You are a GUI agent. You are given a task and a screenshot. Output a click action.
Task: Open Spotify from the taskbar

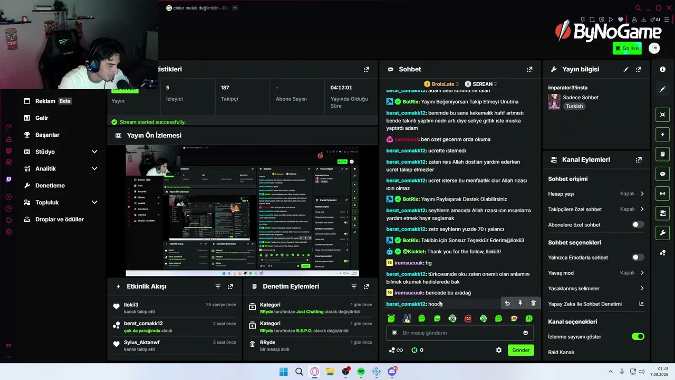pos(361,372)
